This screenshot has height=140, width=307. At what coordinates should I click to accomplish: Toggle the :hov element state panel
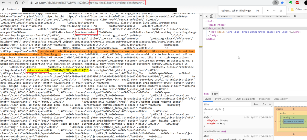tap(255, 104)
